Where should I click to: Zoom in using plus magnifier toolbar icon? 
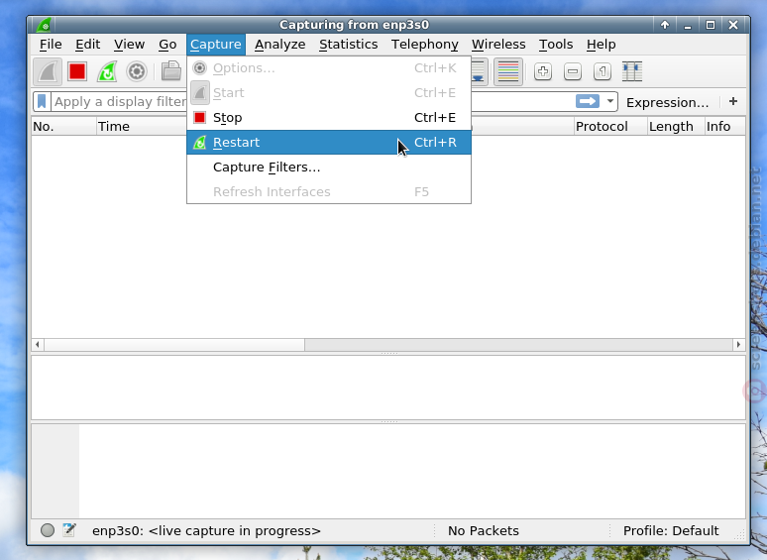point(542,72)
